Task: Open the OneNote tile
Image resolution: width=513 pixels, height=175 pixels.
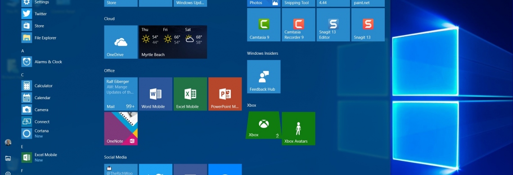Action: (x=121, y=129)
